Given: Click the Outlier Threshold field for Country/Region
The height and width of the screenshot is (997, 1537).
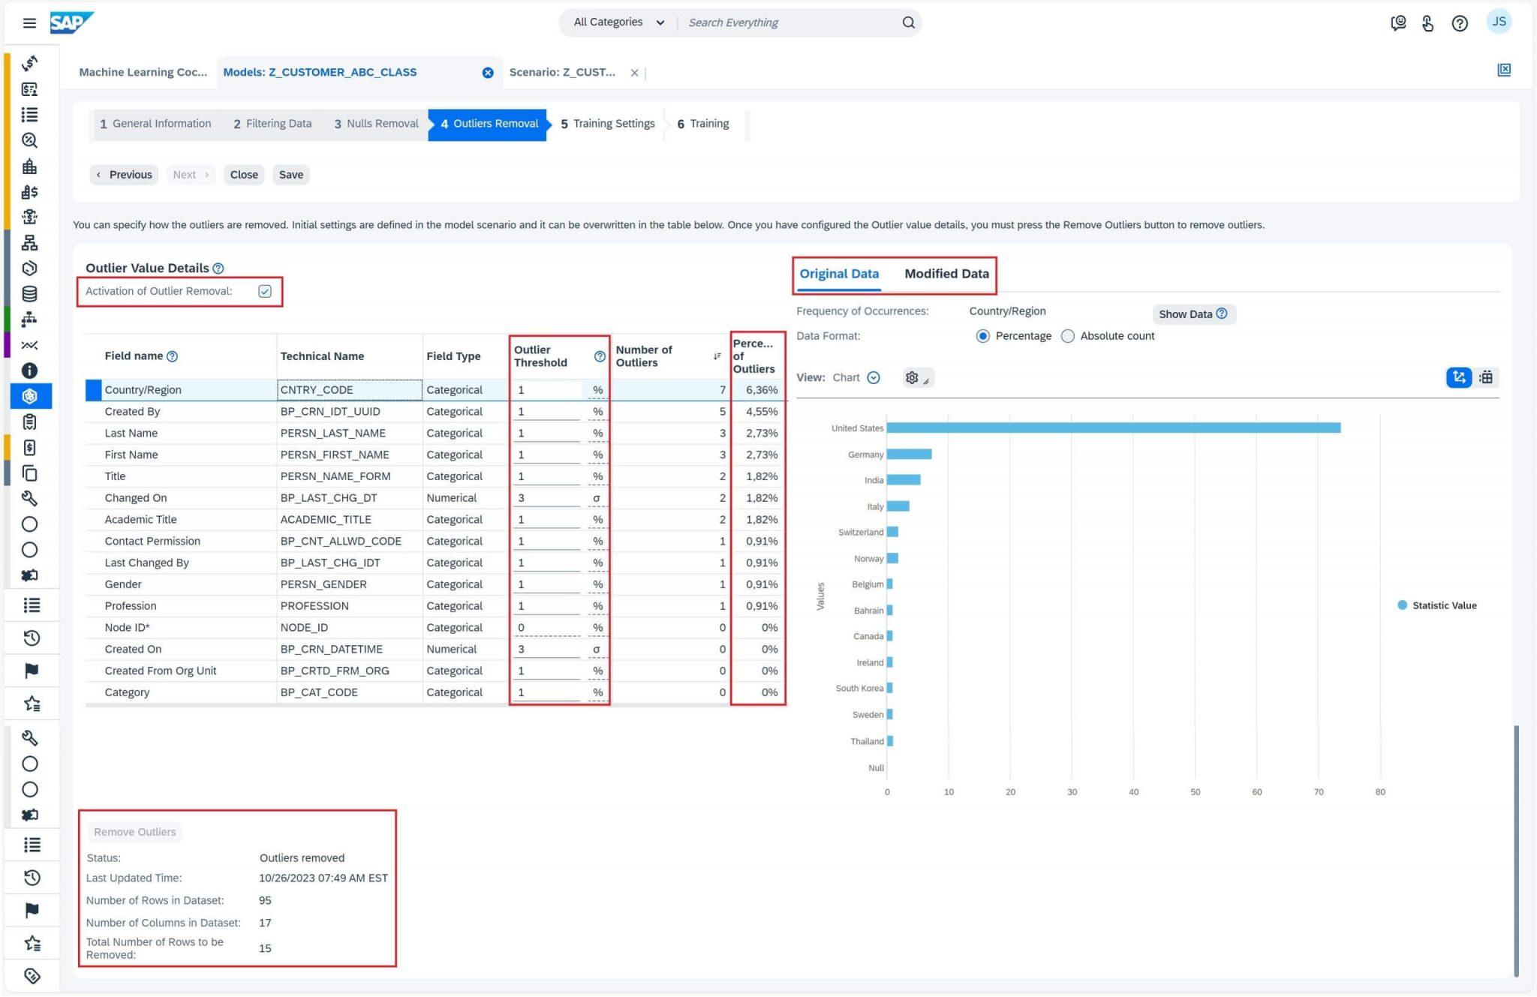Looking at the screenshot, I should click(546, 389).
